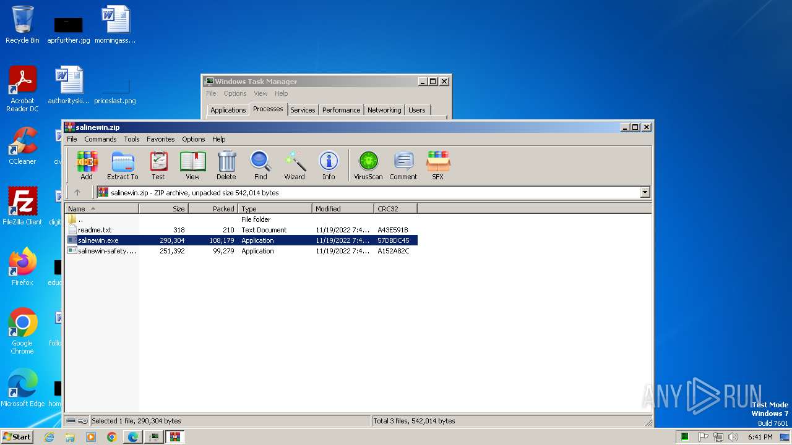Start VirusScan on the archive

[x=368, y=166]
